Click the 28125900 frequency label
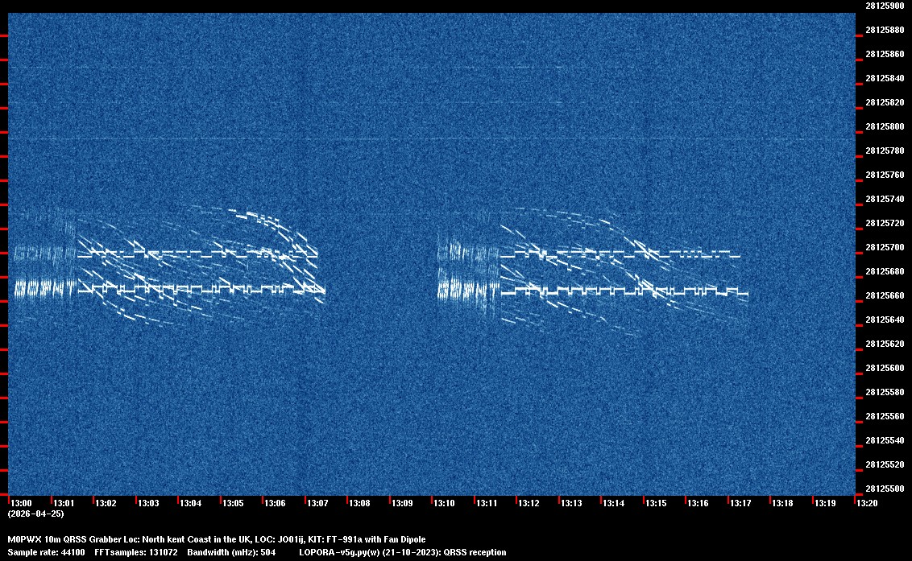Screen dimensions: 912x561 pos(884,6)
